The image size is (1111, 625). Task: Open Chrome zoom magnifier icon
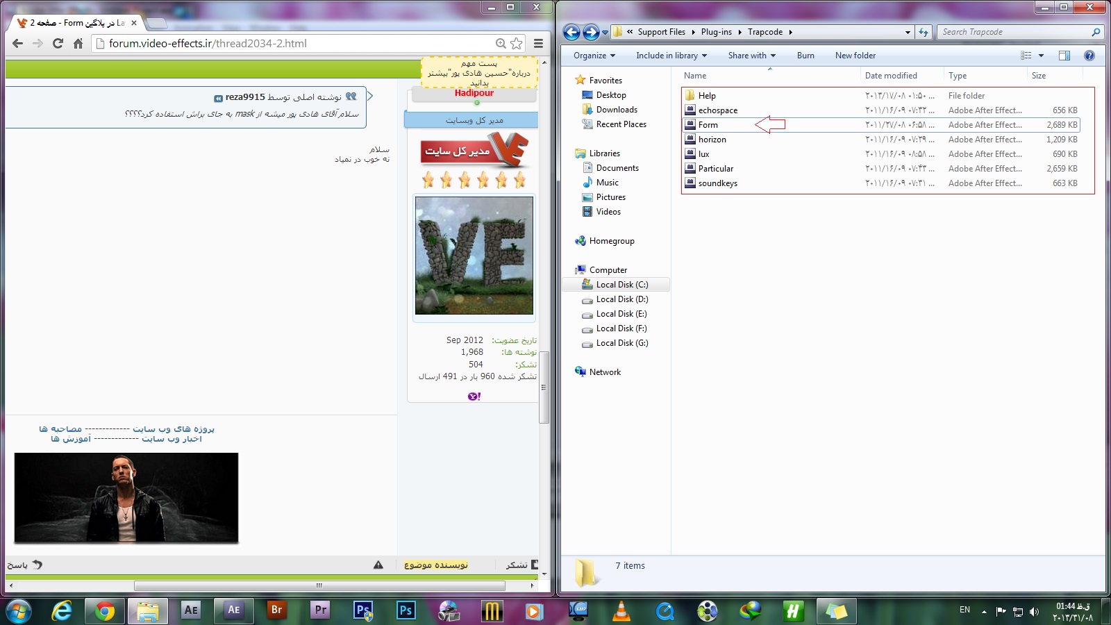click(x=501, y=43)
